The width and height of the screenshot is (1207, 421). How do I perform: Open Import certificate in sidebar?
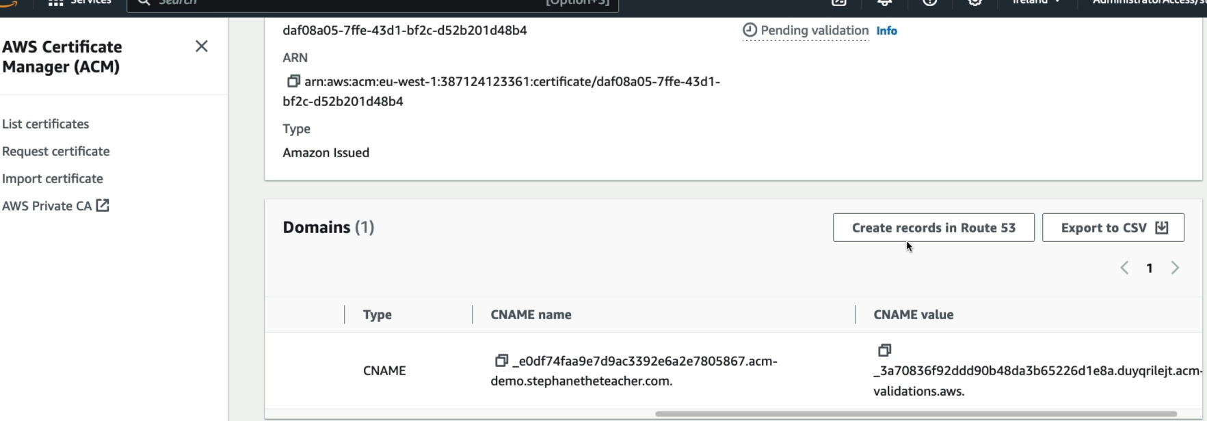tap(53, 178)
